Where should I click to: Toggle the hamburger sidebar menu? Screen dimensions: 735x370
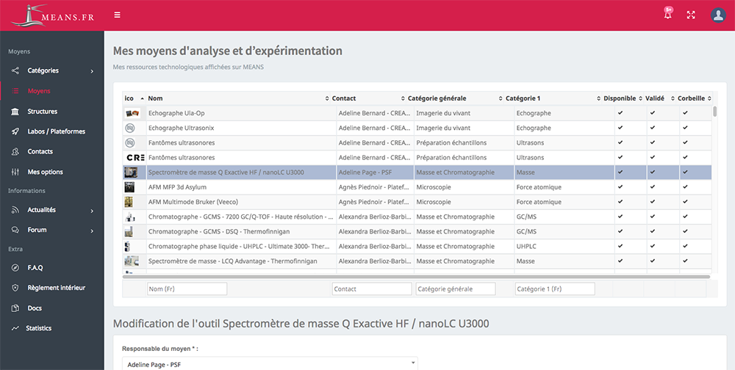pyautogui.click(x=117, y=15)
